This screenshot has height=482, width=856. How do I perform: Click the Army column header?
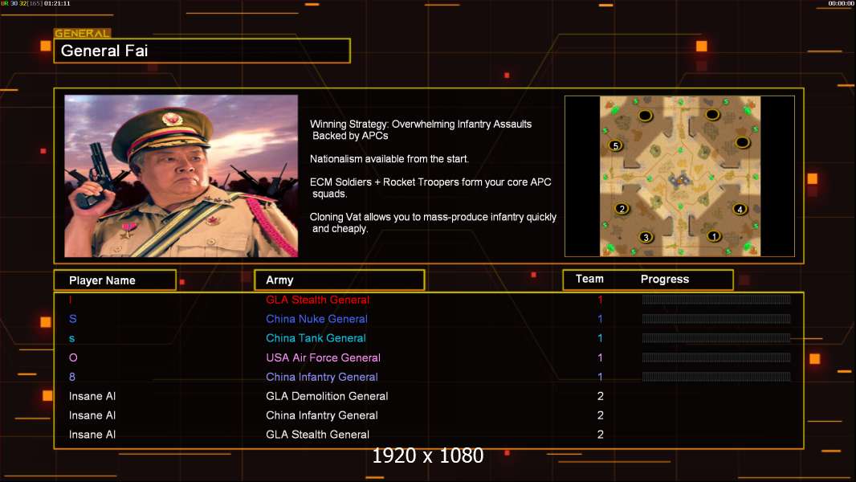click(339, 280)
